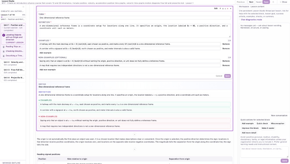
Task: Go to the Next lesson
Action: coord(251,2)
